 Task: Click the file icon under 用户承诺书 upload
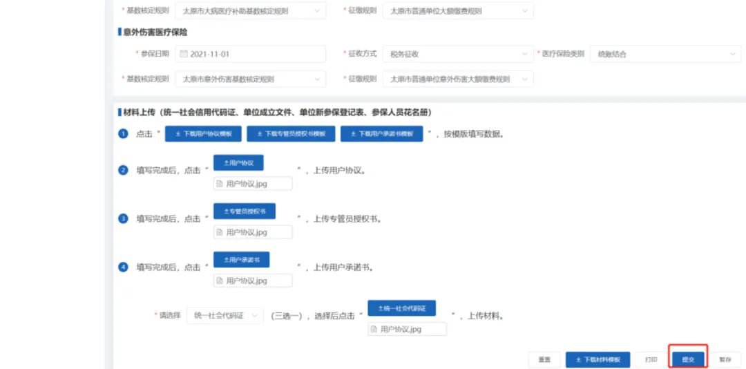(x=220, y=281)
